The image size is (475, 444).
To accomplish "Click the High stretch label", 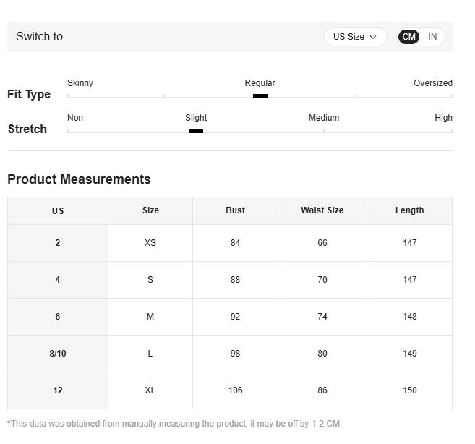I will pyautogui.click(x=443, y=118).
